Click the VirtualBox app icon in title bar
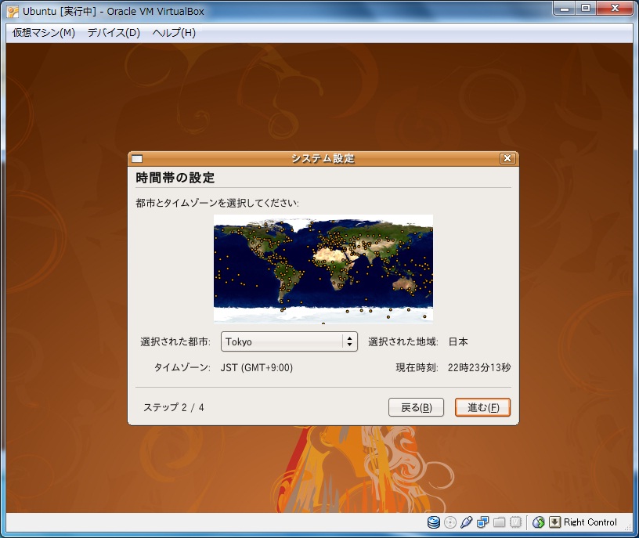The width and height of the screenshot is (639, 538). point(13,12)
